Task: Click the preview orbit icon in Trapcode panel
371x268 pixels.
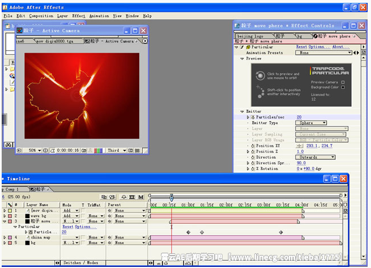Action: [260, 76]
